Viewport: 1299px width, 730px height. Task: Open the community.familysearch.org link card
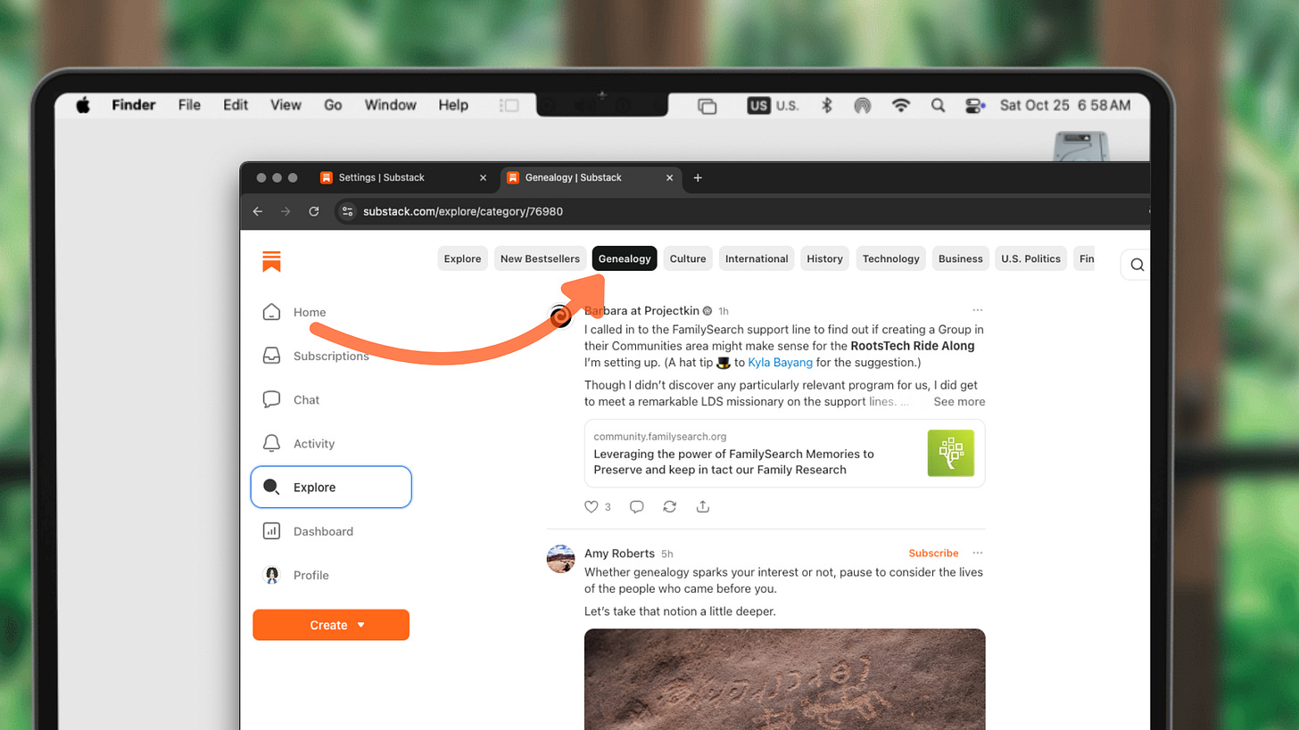coord(784,453)
